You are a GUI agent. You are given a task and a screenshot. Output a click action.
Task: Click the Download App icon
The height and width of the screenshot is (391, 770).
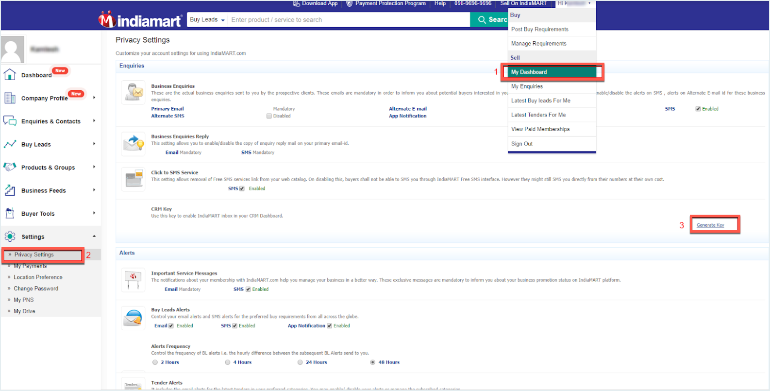point(297,3)
